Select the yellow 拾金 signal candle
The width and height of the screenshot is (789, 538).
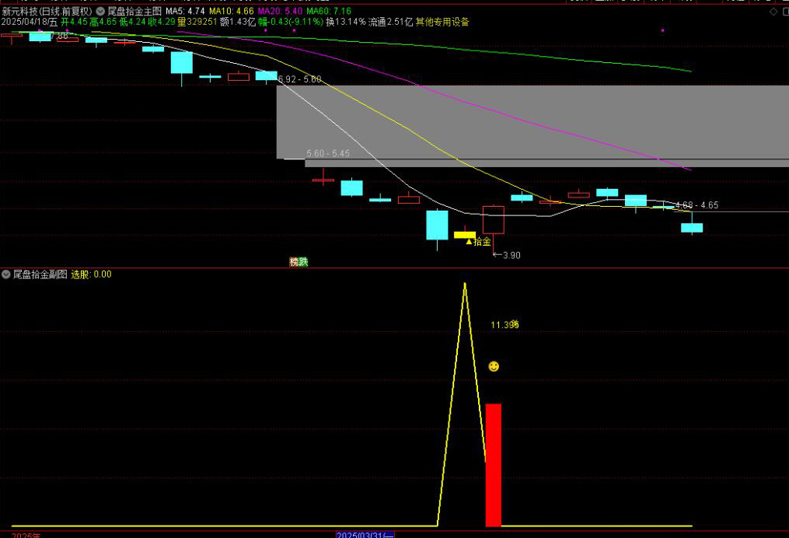[x=465, y=234]
